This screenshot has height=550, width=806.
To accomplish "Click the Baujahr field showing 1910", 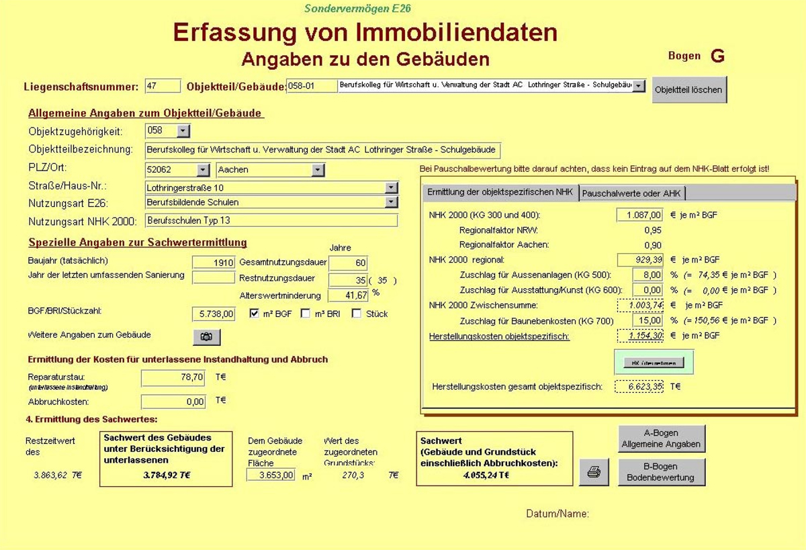I will click(x=214, y=263).
